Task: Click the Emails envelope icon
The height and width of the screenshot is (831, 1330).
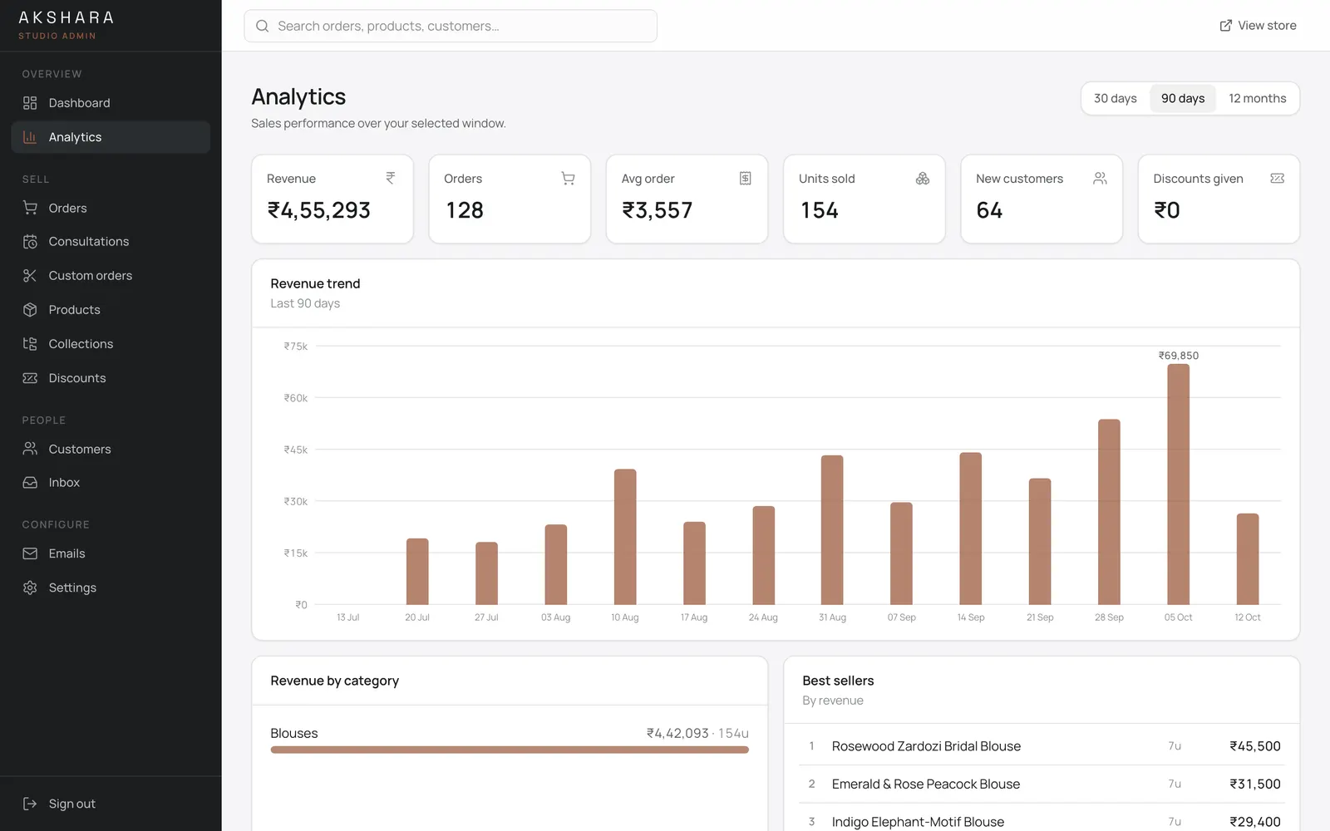Action: 30,553
